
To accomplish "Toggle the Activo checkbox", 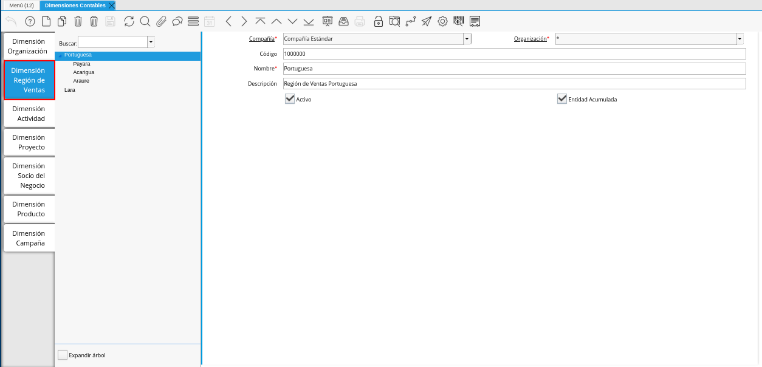I will tap(290, 98).
